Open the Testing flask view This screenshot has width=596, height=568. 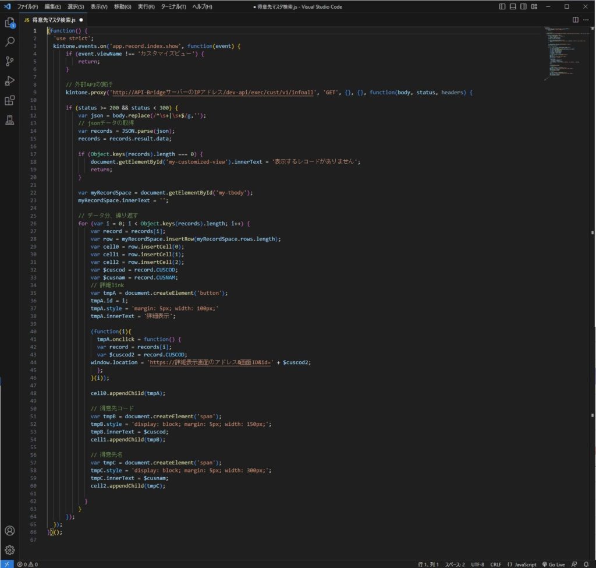point(9,120)
